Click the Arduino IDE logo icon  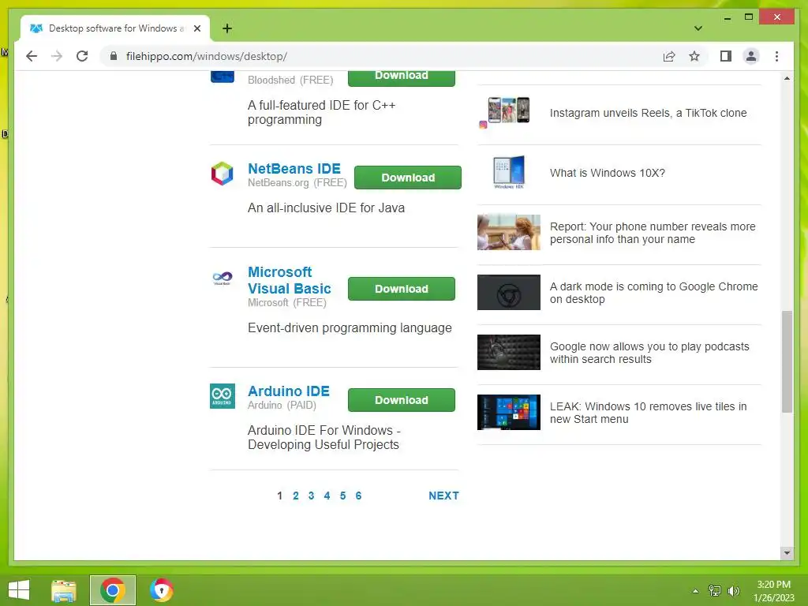click(222, 396)
